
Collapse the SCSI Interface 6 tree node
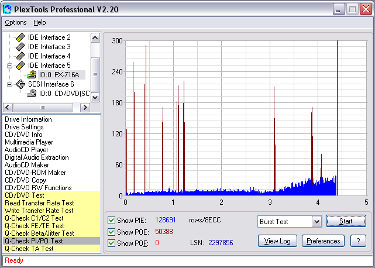9,84
